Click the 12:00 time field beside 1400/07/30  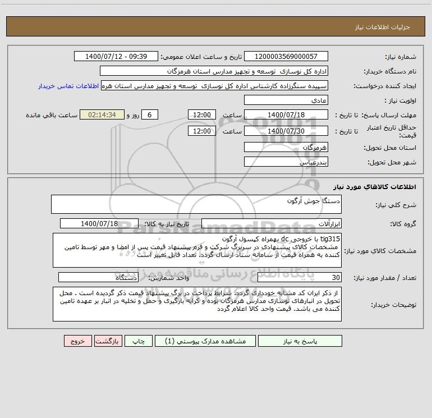[x=201, y=131]
